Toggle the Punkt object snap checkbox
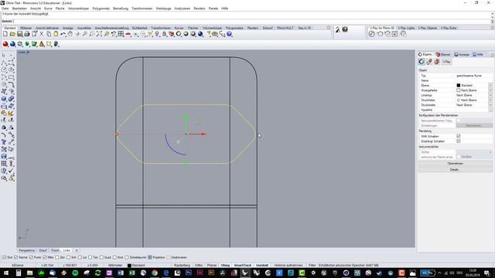The width and height of the screenshot is (495, 278). [x=31, y=257]
